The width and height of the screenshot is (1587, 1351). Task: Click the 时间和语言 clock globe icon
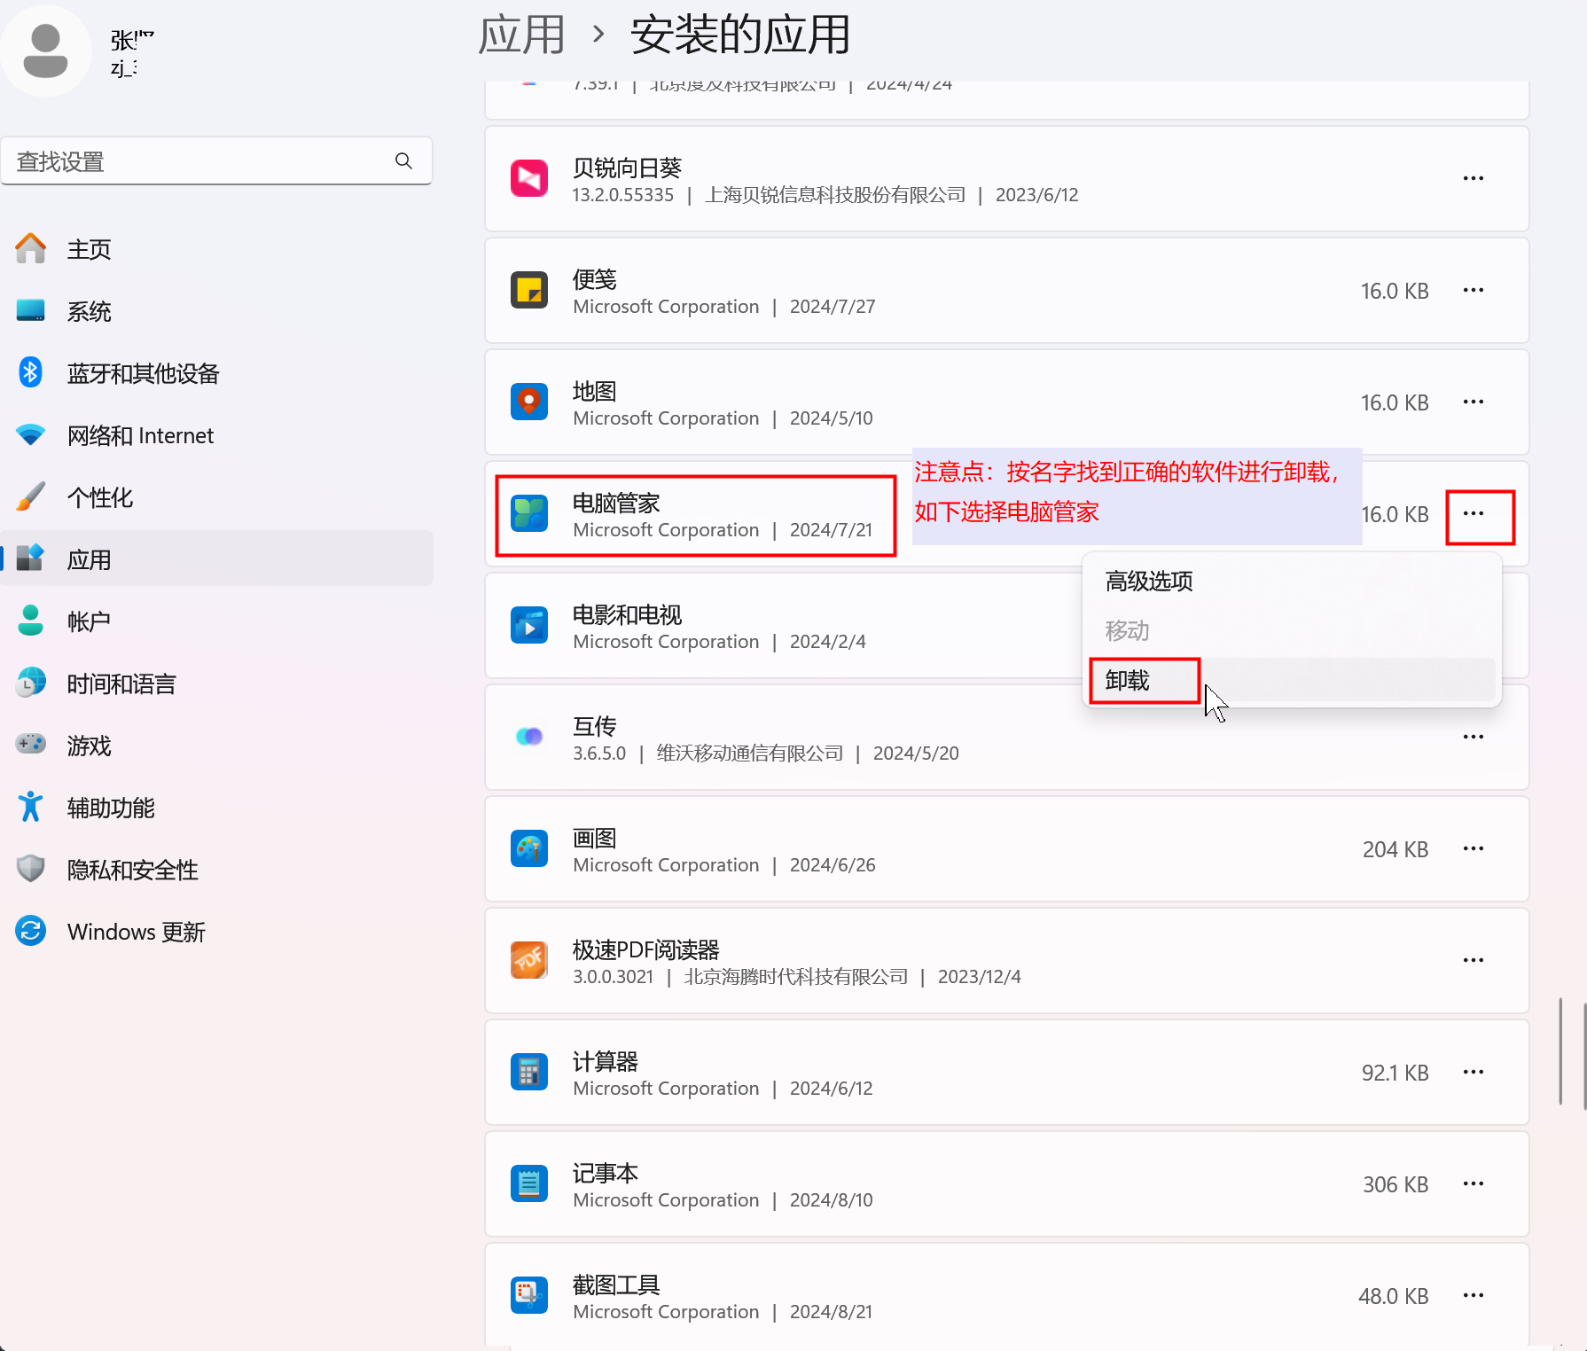point(31,683)
